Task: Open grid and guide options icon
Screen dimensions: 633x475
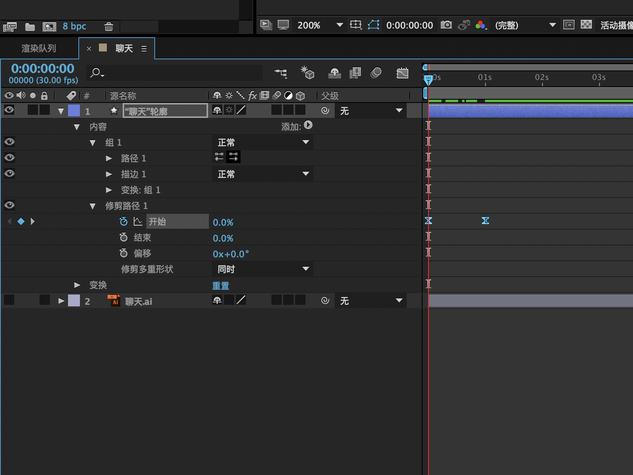Action: tap(356, 25)
